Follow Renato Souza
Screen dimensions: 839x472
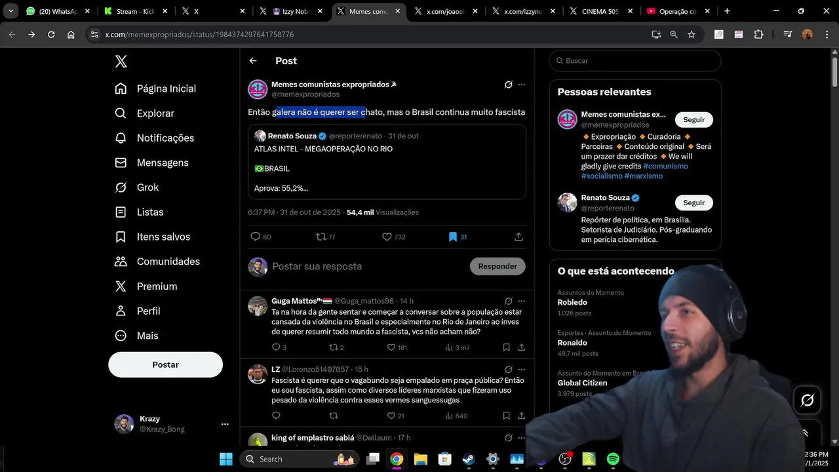[x=694, y=203]
